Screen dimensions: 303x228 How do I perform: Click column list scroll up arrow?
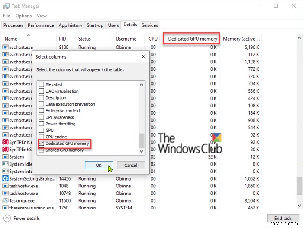point(142,84)
